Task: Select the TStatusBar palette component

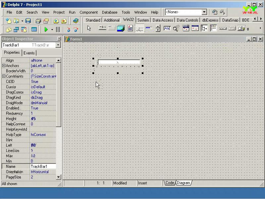Action: click(232, 28)
